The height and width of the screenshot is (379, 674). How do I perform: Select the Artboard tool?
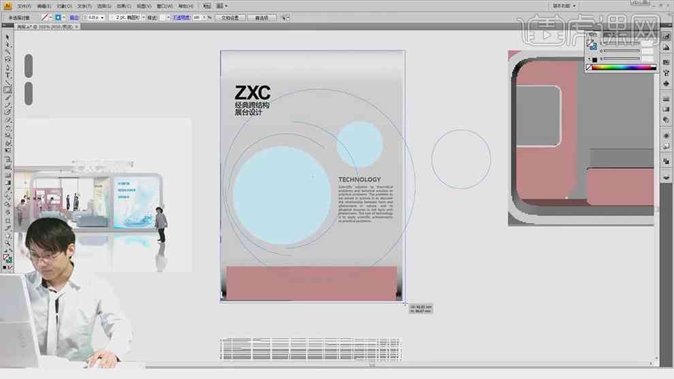pos(7,220)
